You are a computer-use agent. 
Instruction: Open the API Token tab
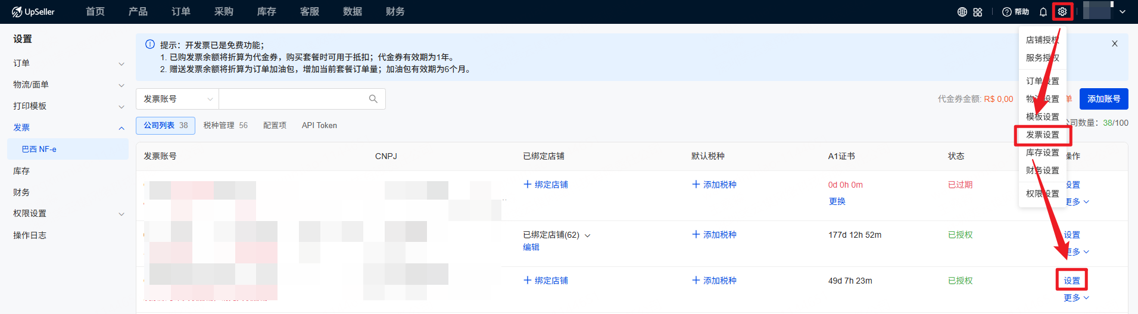tap(319, 126)
